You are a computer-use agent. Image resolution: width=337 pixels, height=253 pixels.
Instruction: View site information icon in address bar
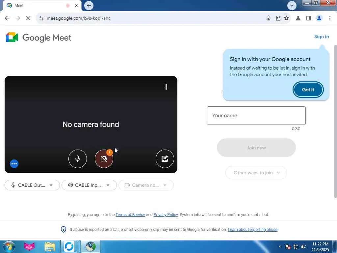pyautogui.click(x=41, y=18)
